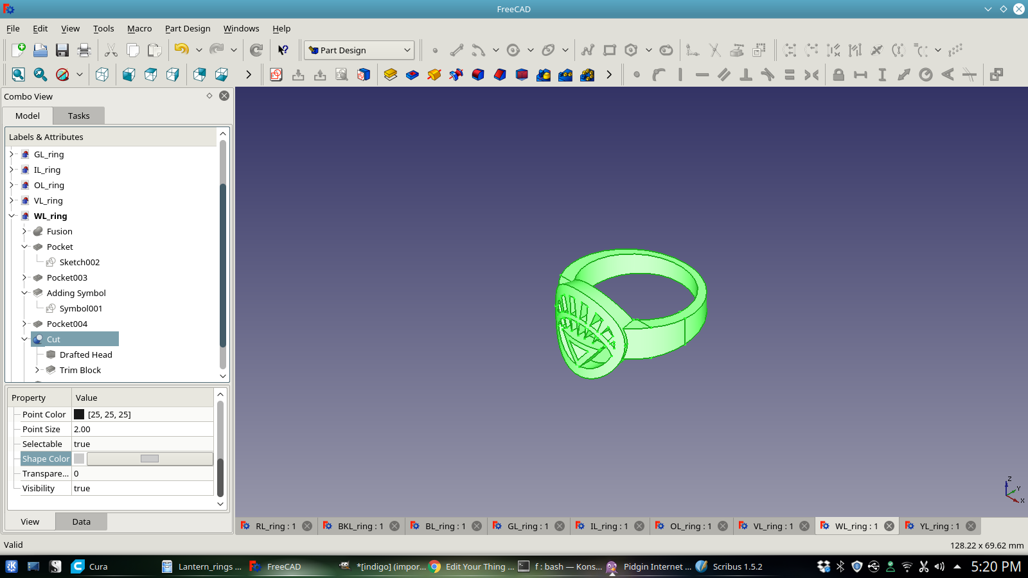
Task: Open the Part Design menu
Action: coord(188,28)
